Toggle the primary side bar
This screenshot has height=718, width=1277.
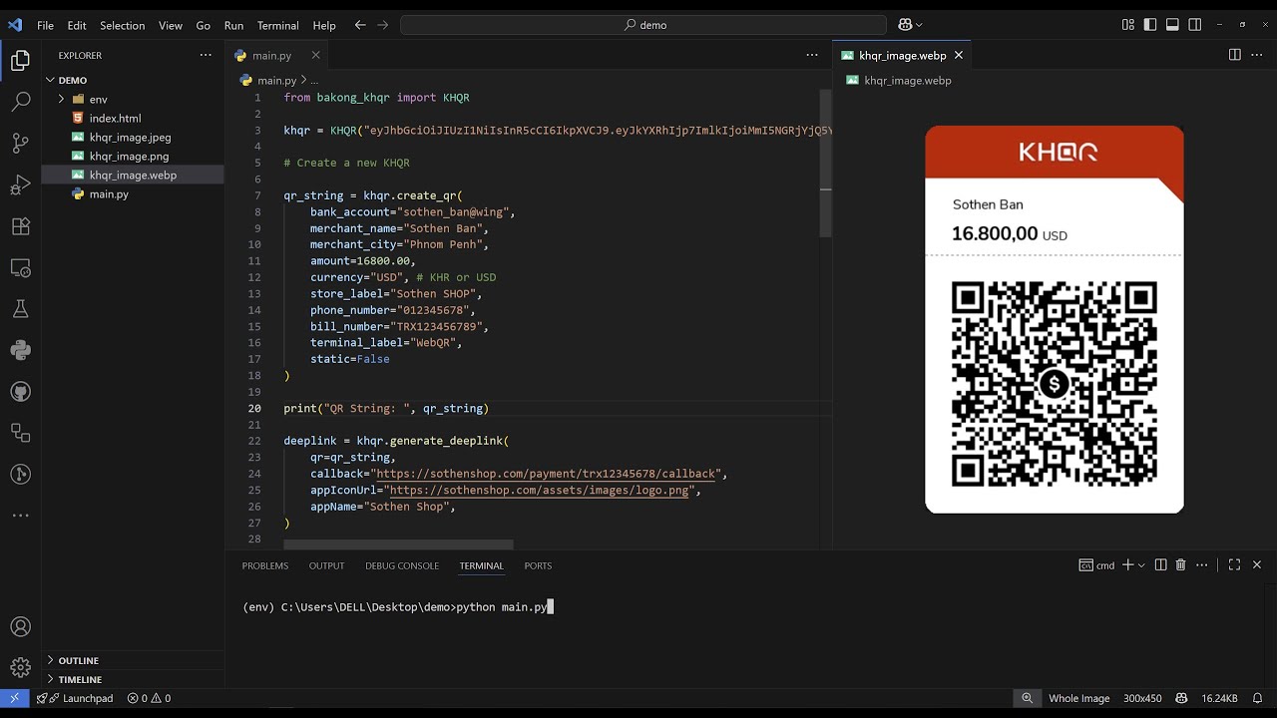tap(1150, 25)
